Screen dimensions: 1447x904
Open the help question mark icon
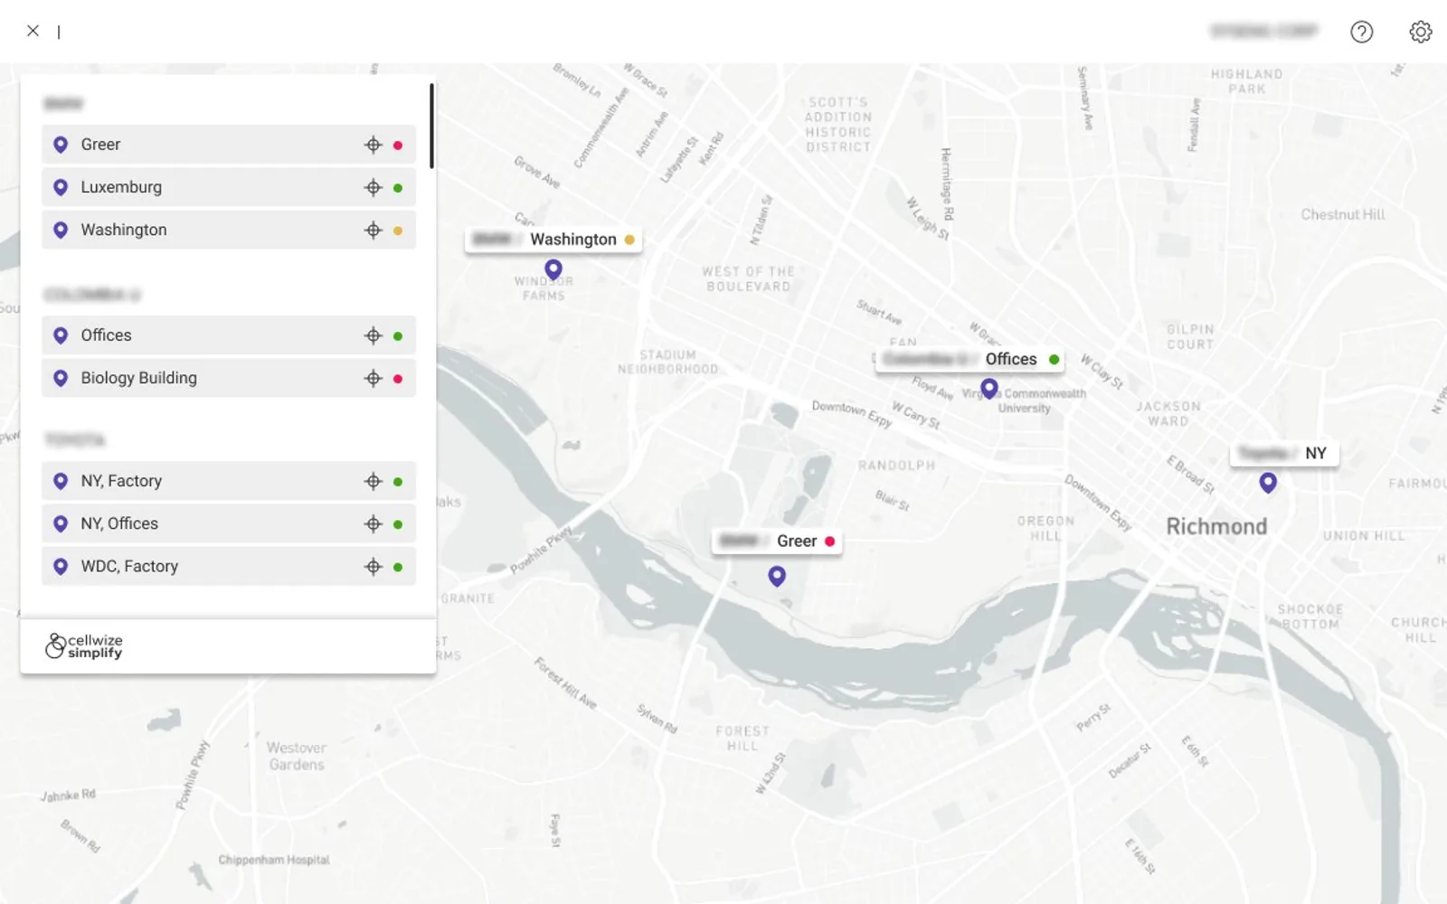coord(1361,32)
